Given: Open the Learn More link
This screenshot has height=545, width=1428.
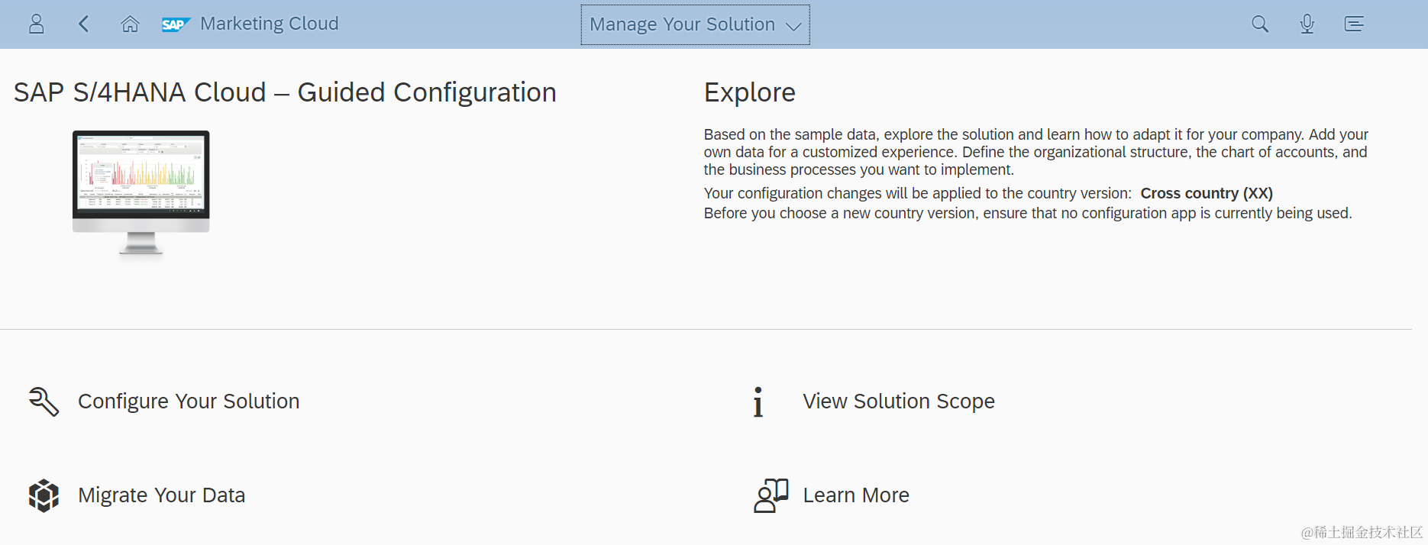Looking at the screenshot, I should click(856, 495).
